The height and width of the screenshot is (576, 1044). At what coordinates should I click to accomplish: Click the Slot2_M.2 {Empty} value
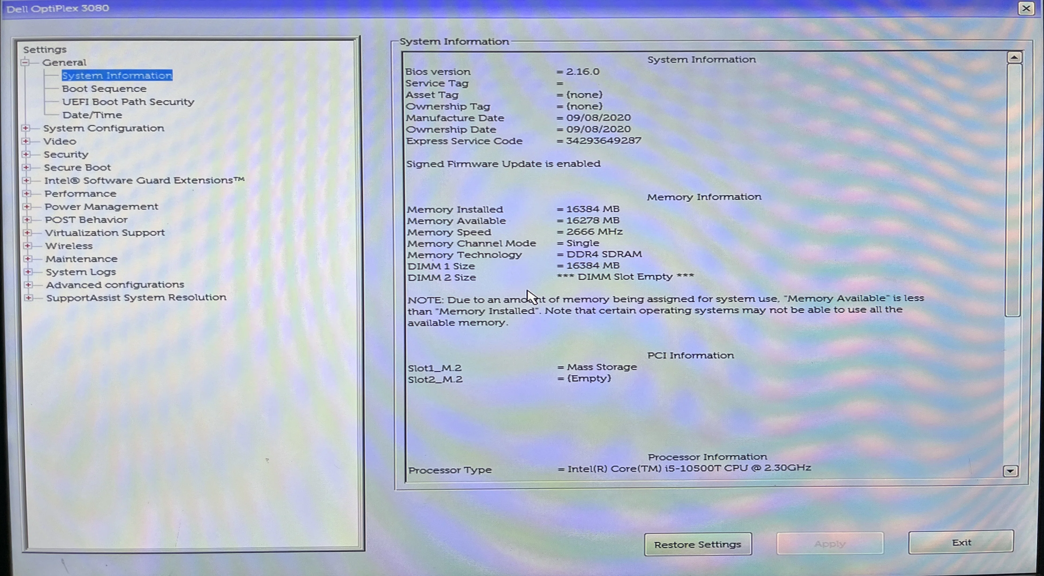(589, 378)
